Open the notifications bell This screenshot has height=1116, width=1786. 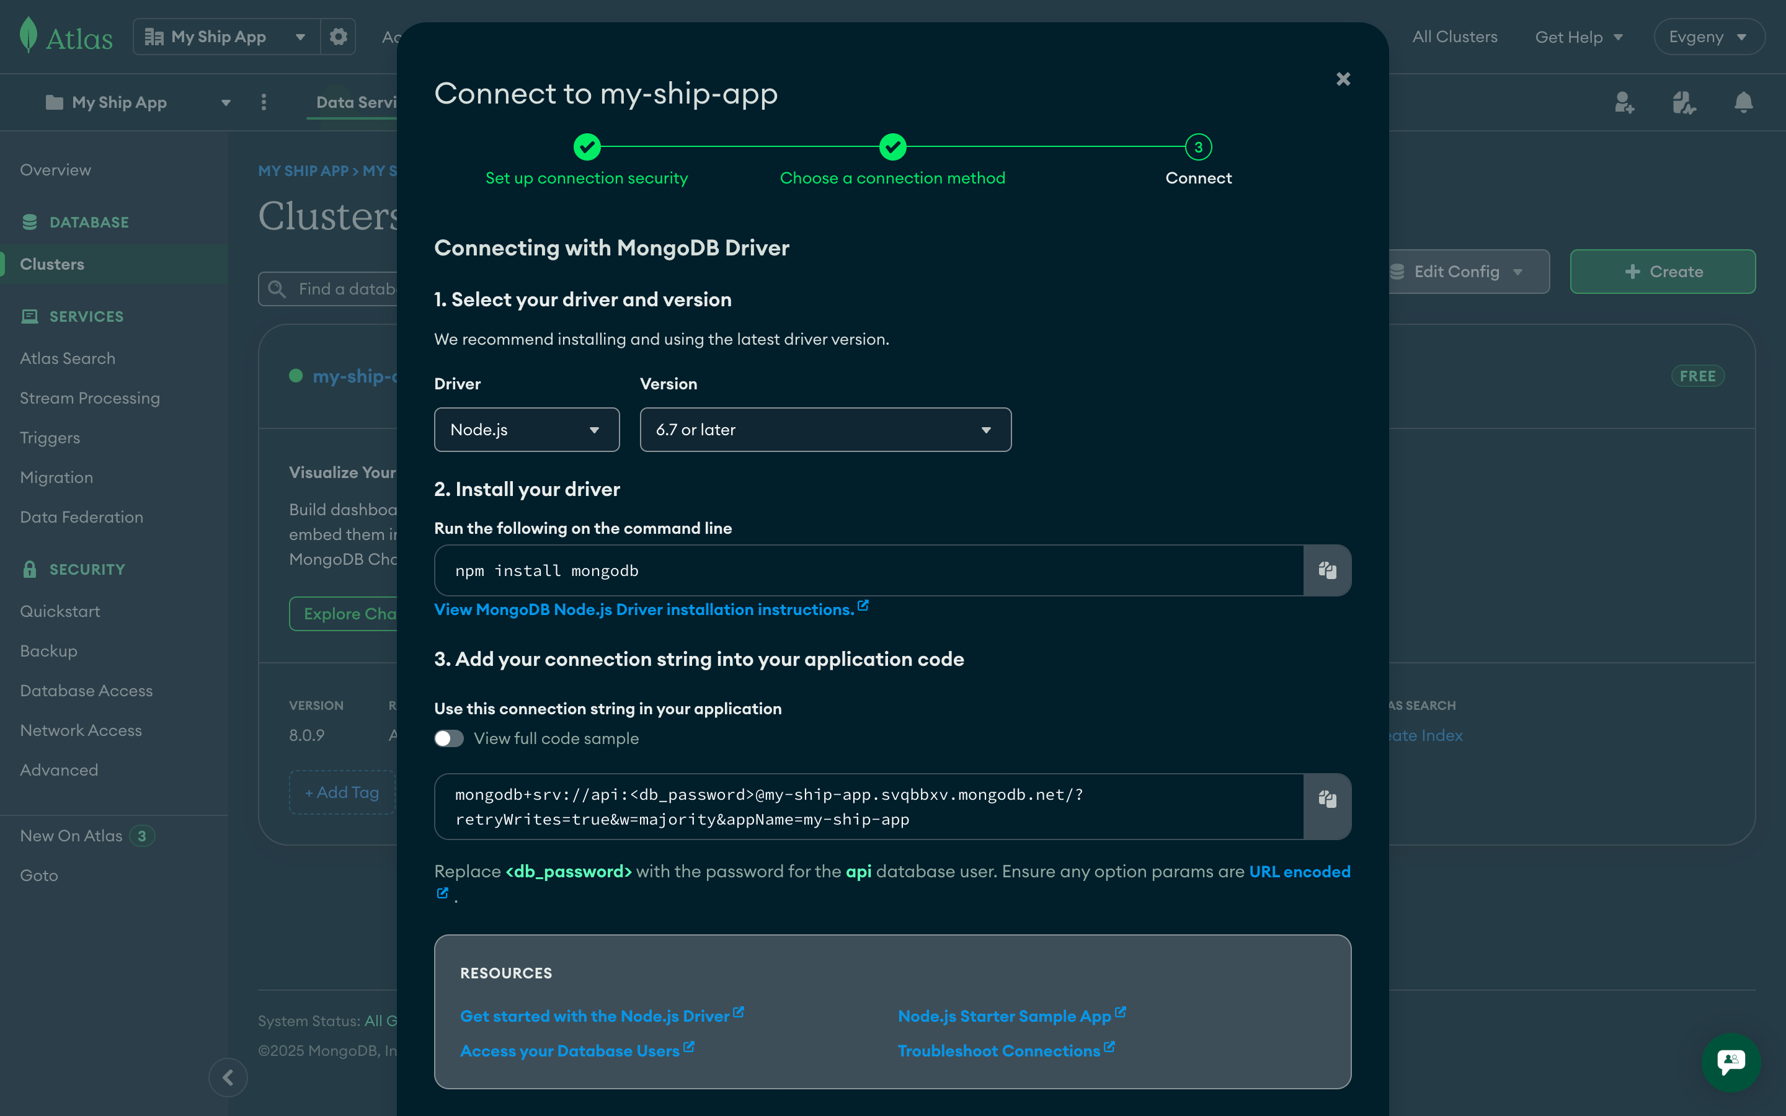click(1743, 102)
